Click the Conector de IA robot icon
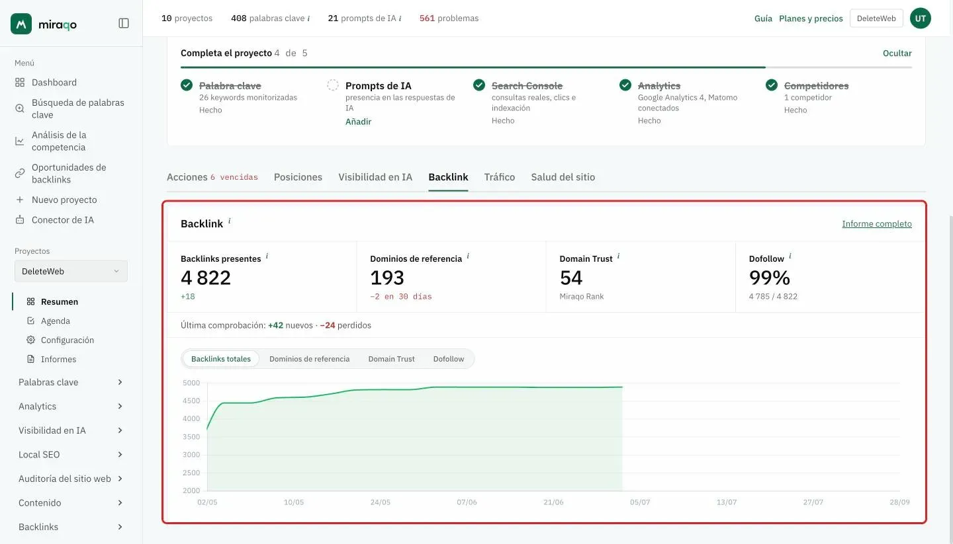This screenshot has width=953, height=544. pos(20,219)
